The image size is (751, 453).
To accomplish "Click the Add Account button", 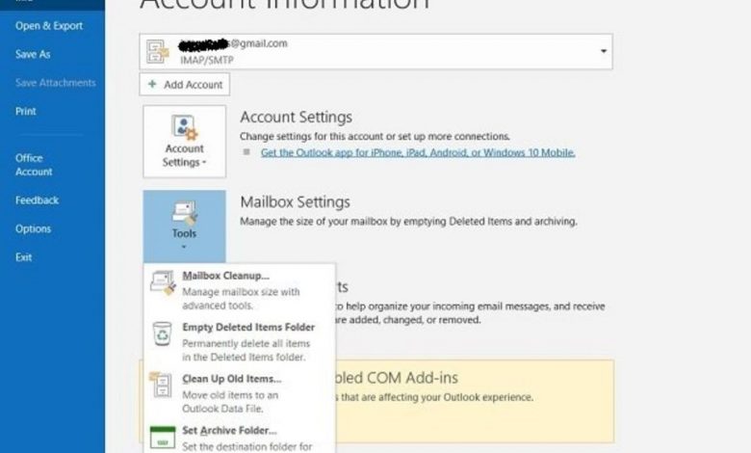I will [x=184, y=85].
